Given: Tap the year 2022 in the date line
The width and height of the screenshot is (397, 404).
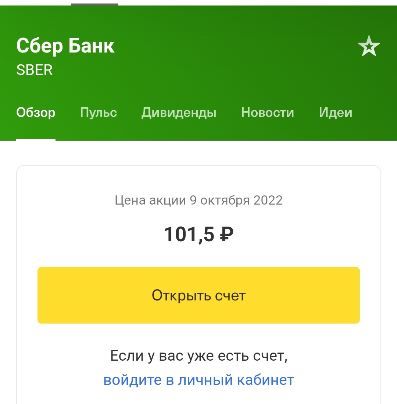Looking at the screenshot, I should pyautogui.click(x=268, y=201).
